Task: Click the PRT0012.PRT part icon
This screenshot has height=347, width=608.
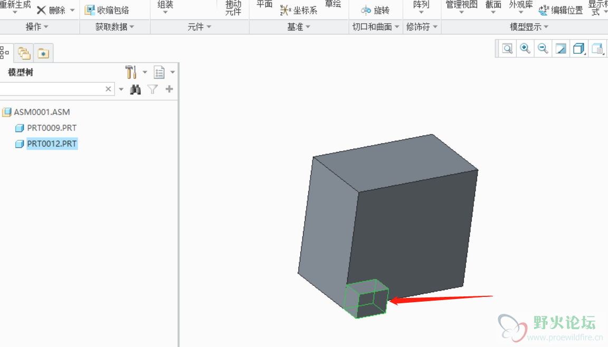Action: 20,144
